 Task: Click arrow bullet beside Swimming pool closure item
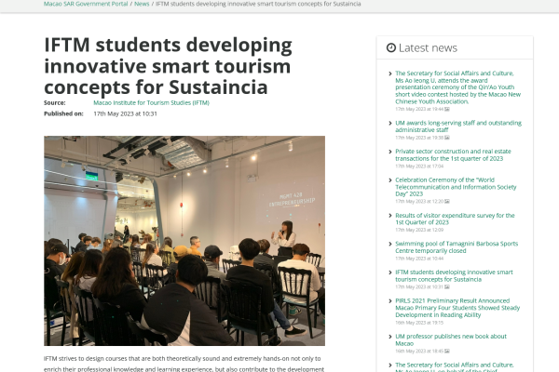pyautogui.click(x=389, y=244)
